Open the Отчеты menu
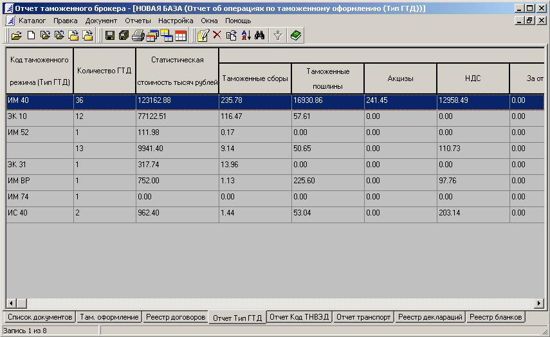 pos(138,21)
